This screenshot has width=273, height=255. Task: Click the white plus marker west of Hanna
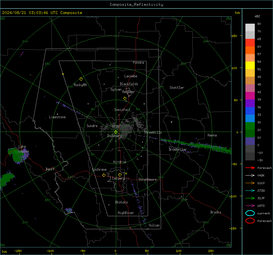[x=171, y=122]
